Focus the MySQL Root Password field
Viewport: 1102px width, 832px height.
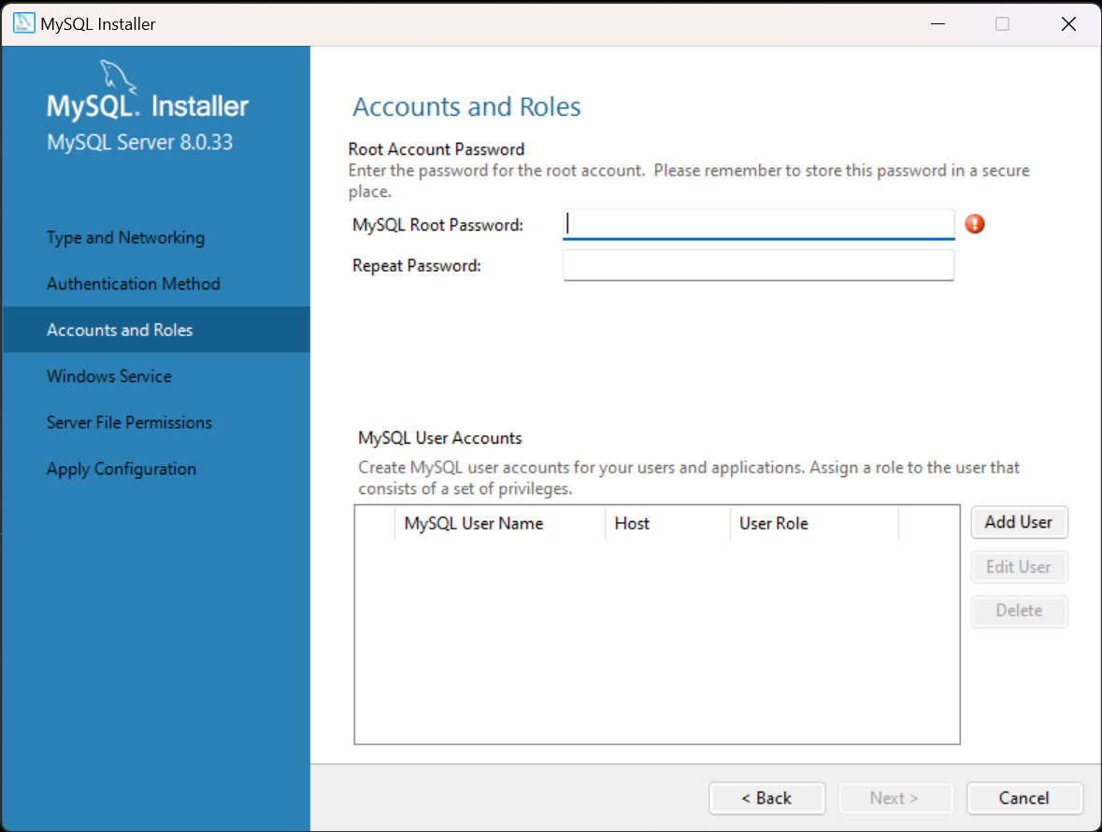tap(758, 224)
